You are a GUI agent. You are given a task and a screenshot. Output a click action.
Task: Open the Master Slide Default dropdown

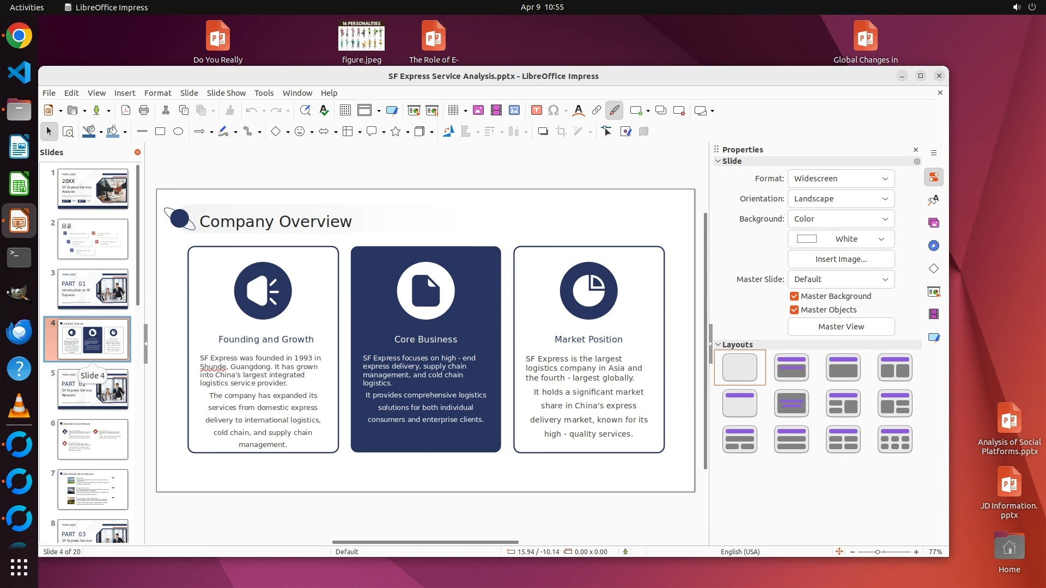coord(841,279)
